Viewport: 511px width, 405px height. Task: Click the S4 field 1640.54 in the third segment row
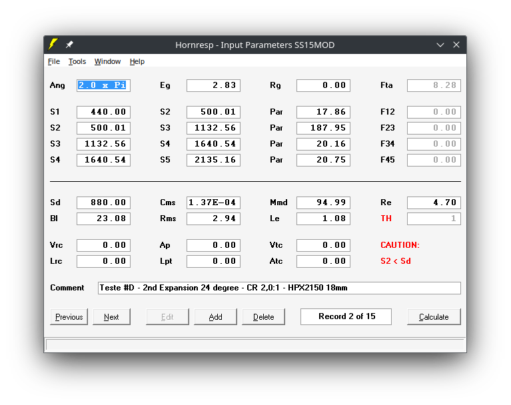213,144
